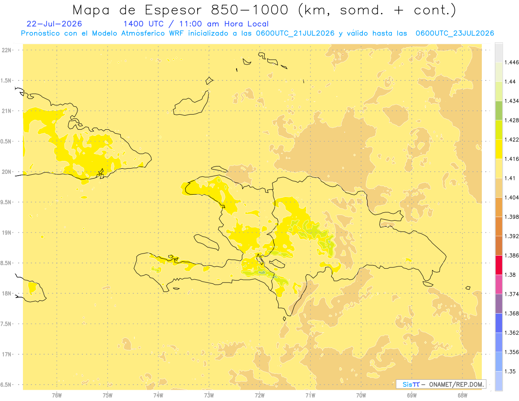Pick the bright yellow swatch above 1.416
This screenshot has width=519, height=401.
499,149
